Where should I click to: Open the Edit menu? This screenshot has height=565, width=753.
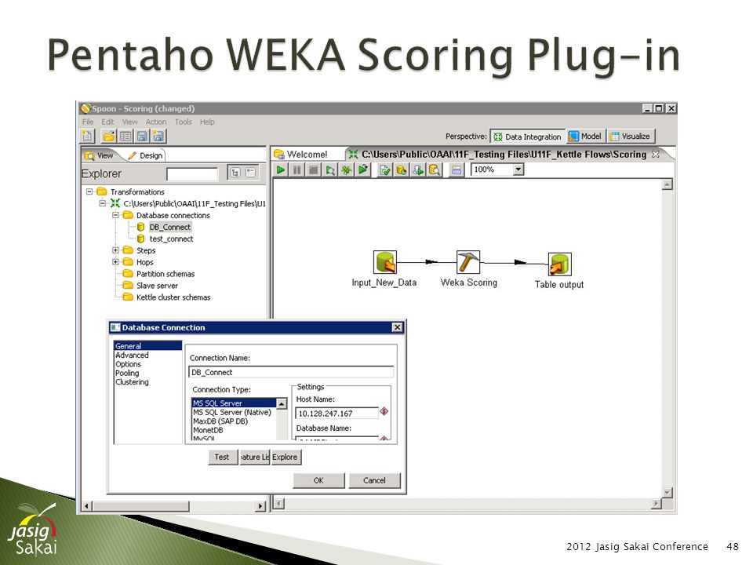click(x=107, y=122)
